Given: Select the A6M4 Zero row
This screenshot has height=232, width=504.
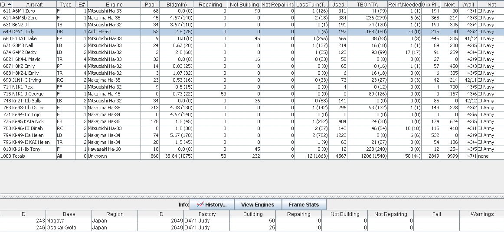Looking at the screenshot, I should [252, 11].
